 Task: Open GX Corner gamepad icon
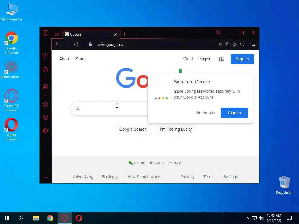click(57, 34)
